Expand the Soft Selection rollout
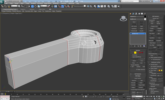The image size is (165, 100). 138,74
